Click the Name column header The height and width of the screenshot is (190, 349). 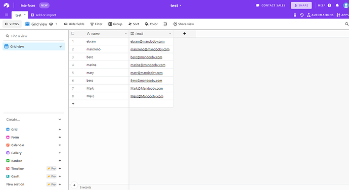click(x=106, y=34)
